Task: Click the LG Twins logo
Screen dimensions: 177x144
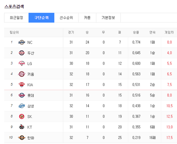Action: click(22, 63)
